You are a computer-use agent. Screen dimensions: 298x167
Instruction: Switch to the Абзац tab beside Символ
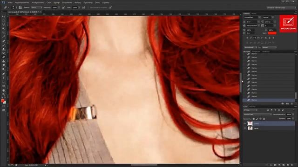(x=254, y=13)
